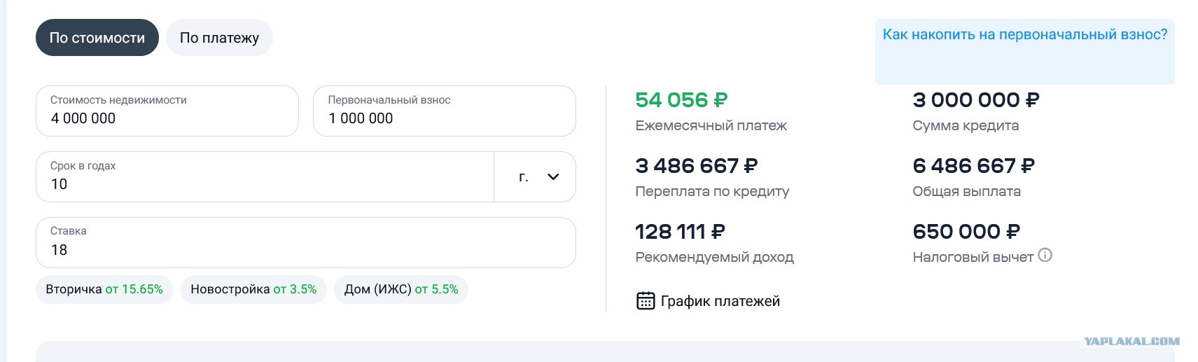
Task: Click the 'Первоначальный взнос' input field
Action: [x=445, y=111]
